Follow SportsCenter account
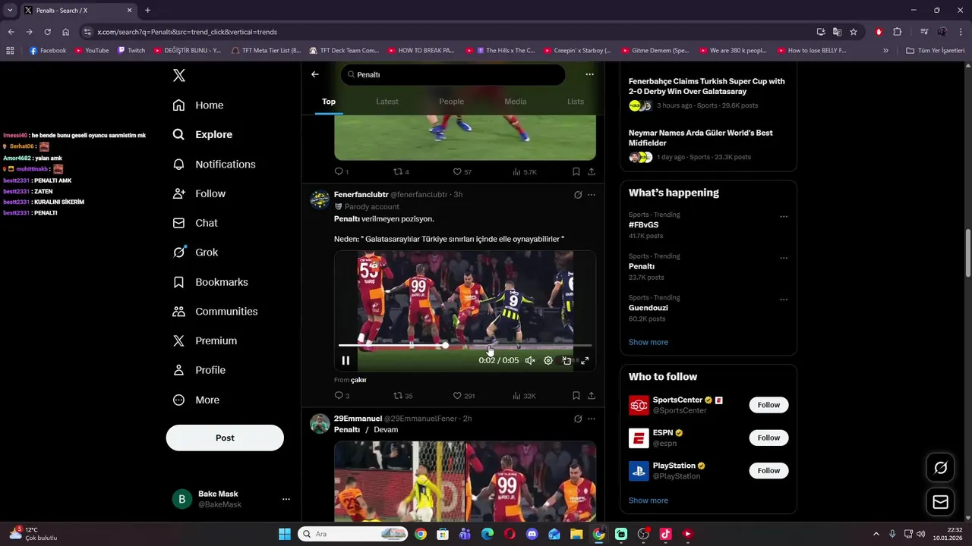This screenshot has height=546, width=972. click(768, 405)
